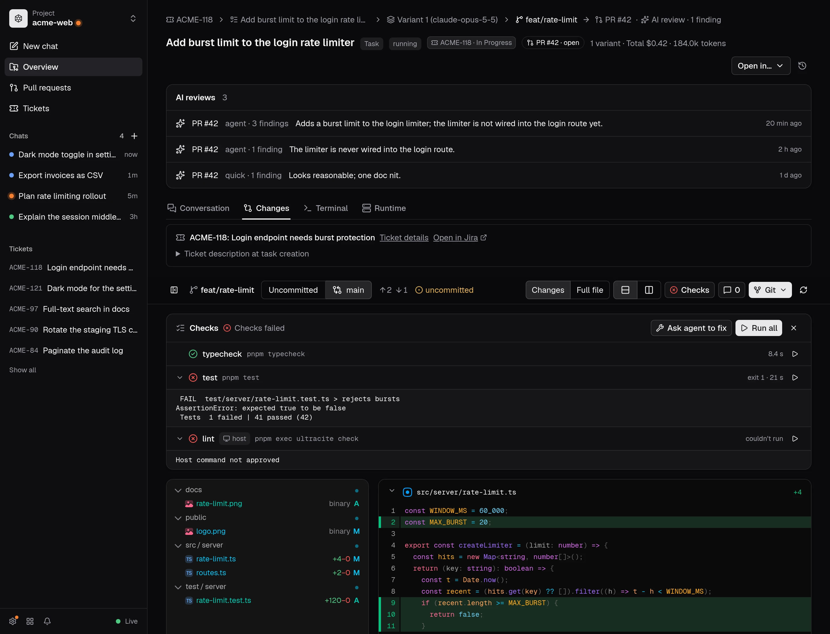Switch to the Terminal tab
The height and width of the screenshot is (634, 830).
pos(326,208)
